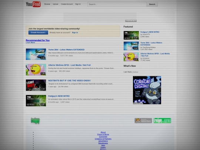
Task: Open the Press & Blogs footer link
Action: (103, 134)
